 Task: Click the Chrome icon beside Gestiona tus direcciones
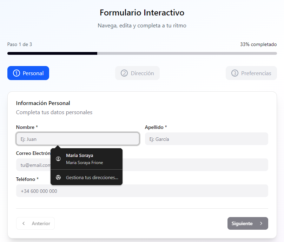pos(58,178)
